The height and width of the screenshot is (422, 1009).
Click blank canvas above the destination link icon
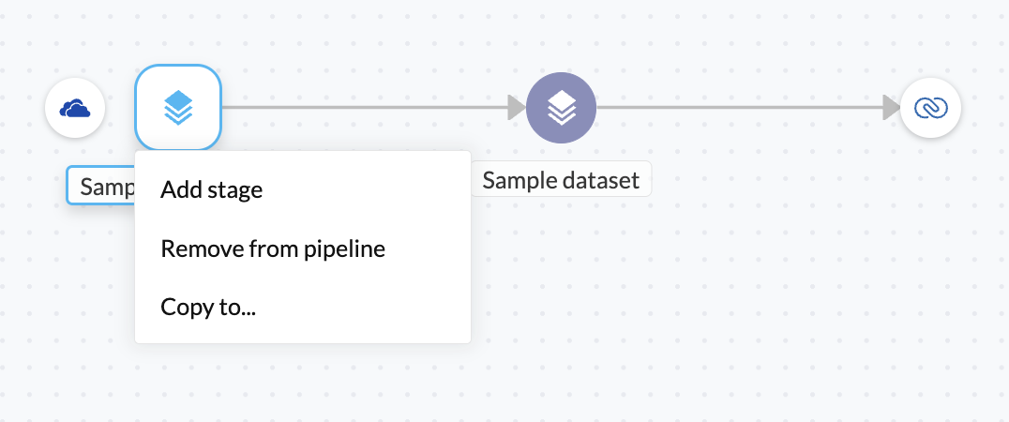coord(931,36)
